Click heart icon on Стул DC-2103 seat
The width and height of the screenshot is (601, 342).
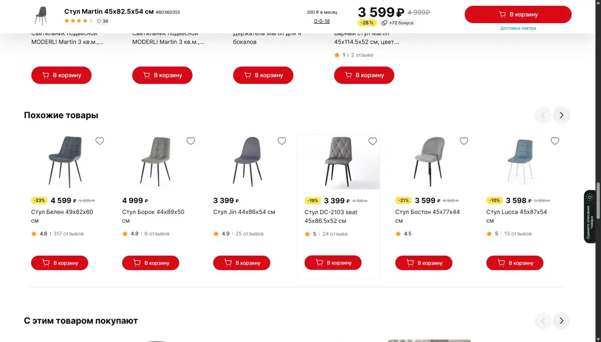click(x=373, y=141)
